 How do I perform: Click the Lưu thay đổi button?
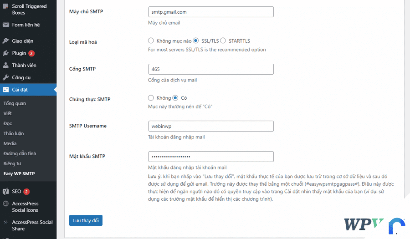click(86, 220)
